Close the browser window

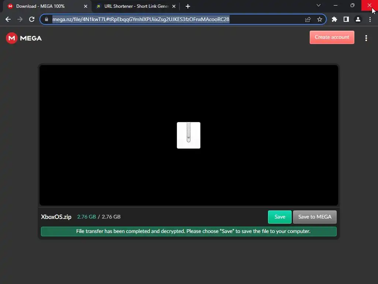click(369, 5)
